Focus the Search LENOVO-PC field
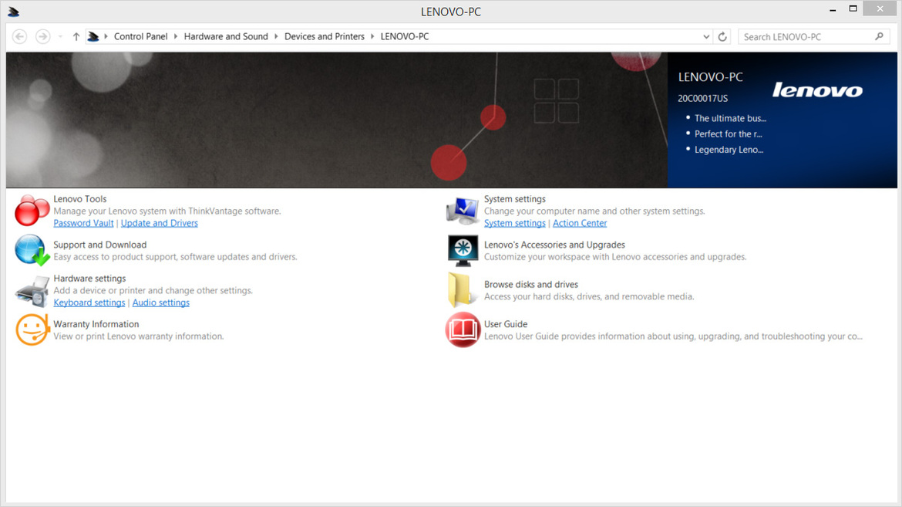 813,36
